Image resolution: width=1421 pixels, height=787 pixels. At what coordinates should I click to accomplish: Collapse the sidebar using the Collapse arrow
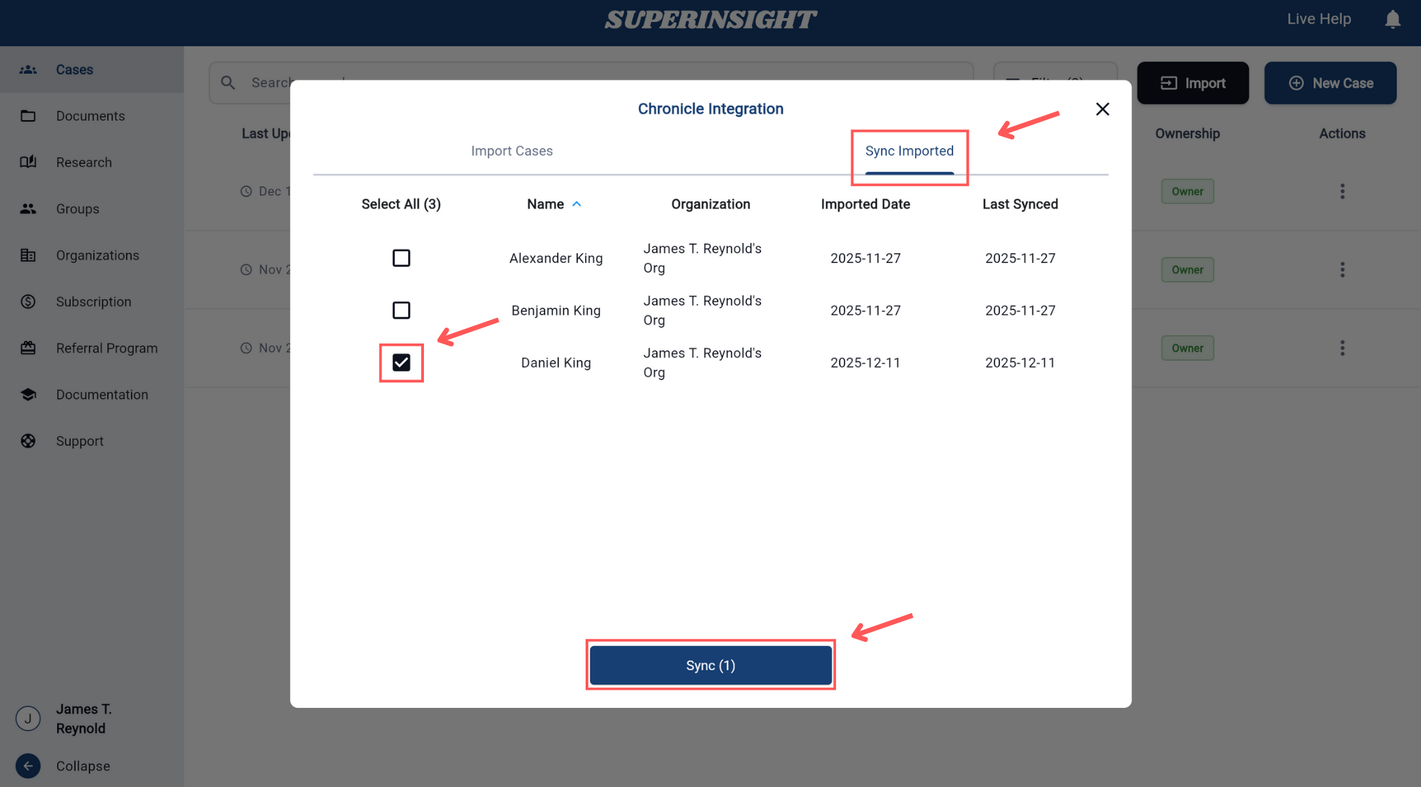pos(28,765)
